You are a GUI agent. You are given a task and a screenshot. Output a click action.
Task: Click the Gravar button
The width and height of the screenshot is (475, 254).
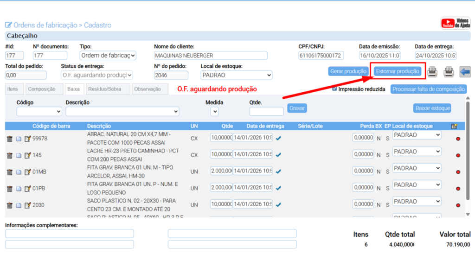(x=297, y=108)
